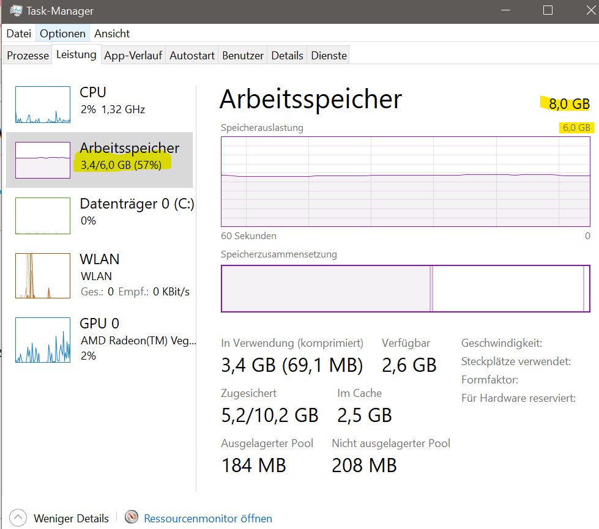Click the Ressourcenmonitor öffnen link
Screen dimensions: 599x529
click(x=208, y=518)
